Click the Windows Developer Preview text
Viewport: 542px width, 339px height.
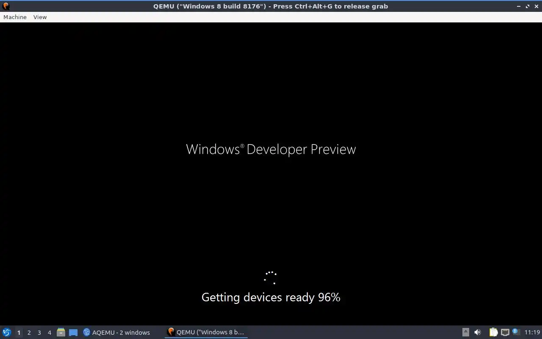click(x=271, y=149)
